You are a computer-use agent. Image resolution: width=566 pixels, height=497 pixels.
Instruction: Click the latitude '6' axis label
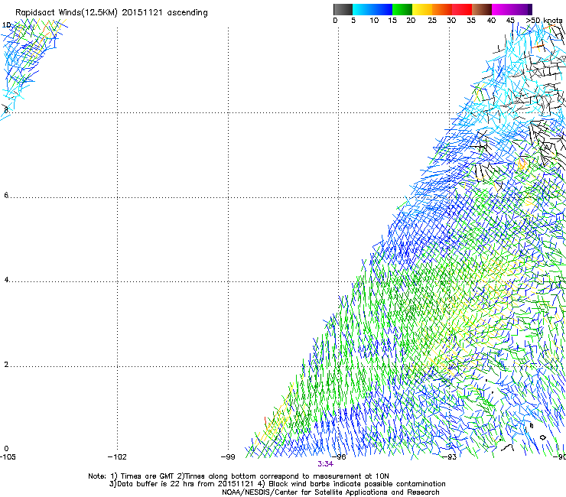[x=6, y=195]
